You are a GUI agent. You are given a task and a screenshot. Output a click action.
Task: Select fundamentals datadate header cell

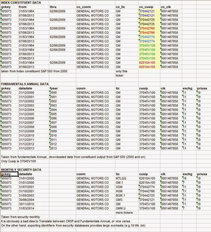coord(34,88)
